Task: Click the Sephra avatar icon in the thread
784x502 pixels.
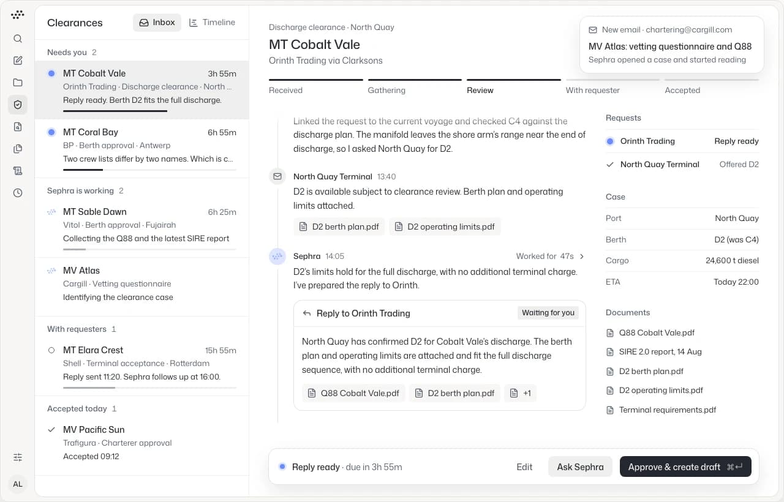Action: click(277, 256)
